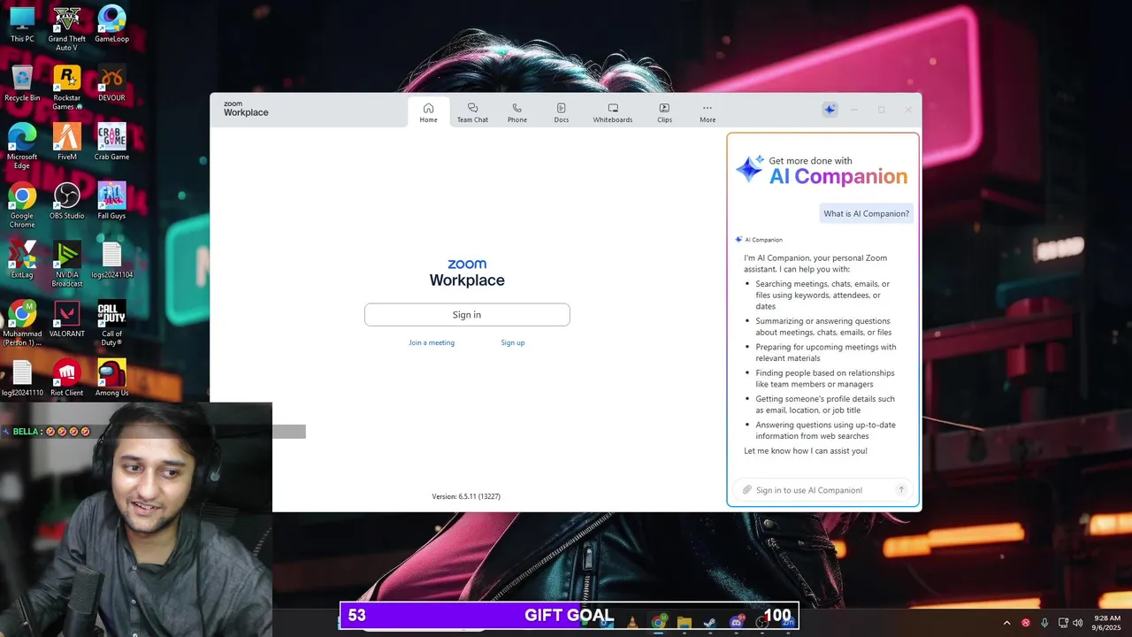Image resolution: width=1132 pixels, height=637 pixels.
Task: Select the DEVOUR game shortcut
Action: 111,84
